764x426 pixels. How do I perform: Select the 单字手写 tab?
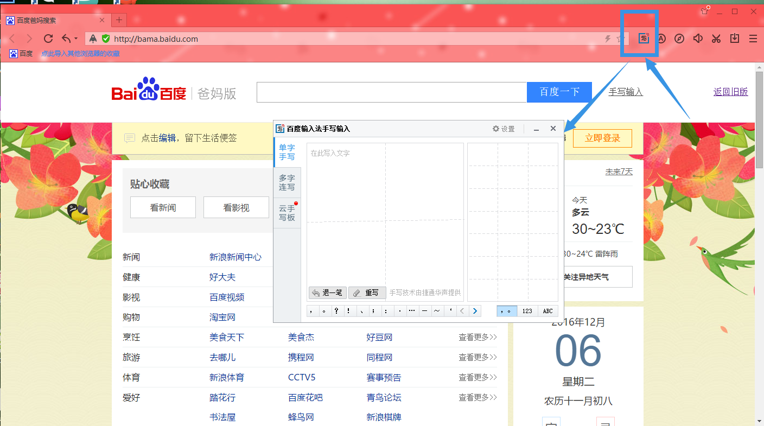[x=287, y=152]
